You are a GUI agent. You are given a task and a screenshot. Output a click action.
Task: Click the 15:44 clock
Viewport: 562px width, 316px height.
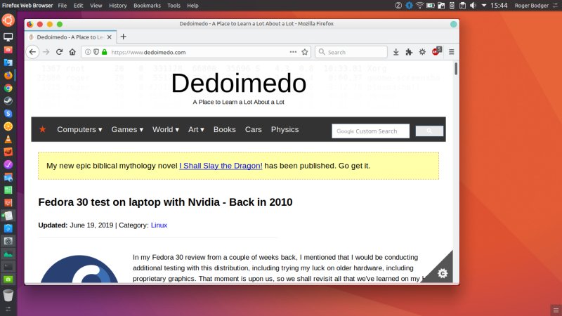click(x=499, y=6)
